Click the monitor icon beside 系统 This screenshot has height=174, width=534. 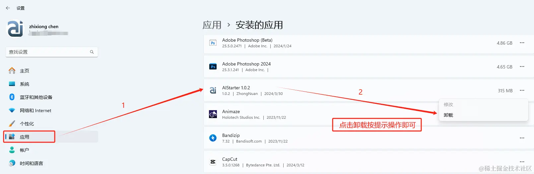[12, 84]
